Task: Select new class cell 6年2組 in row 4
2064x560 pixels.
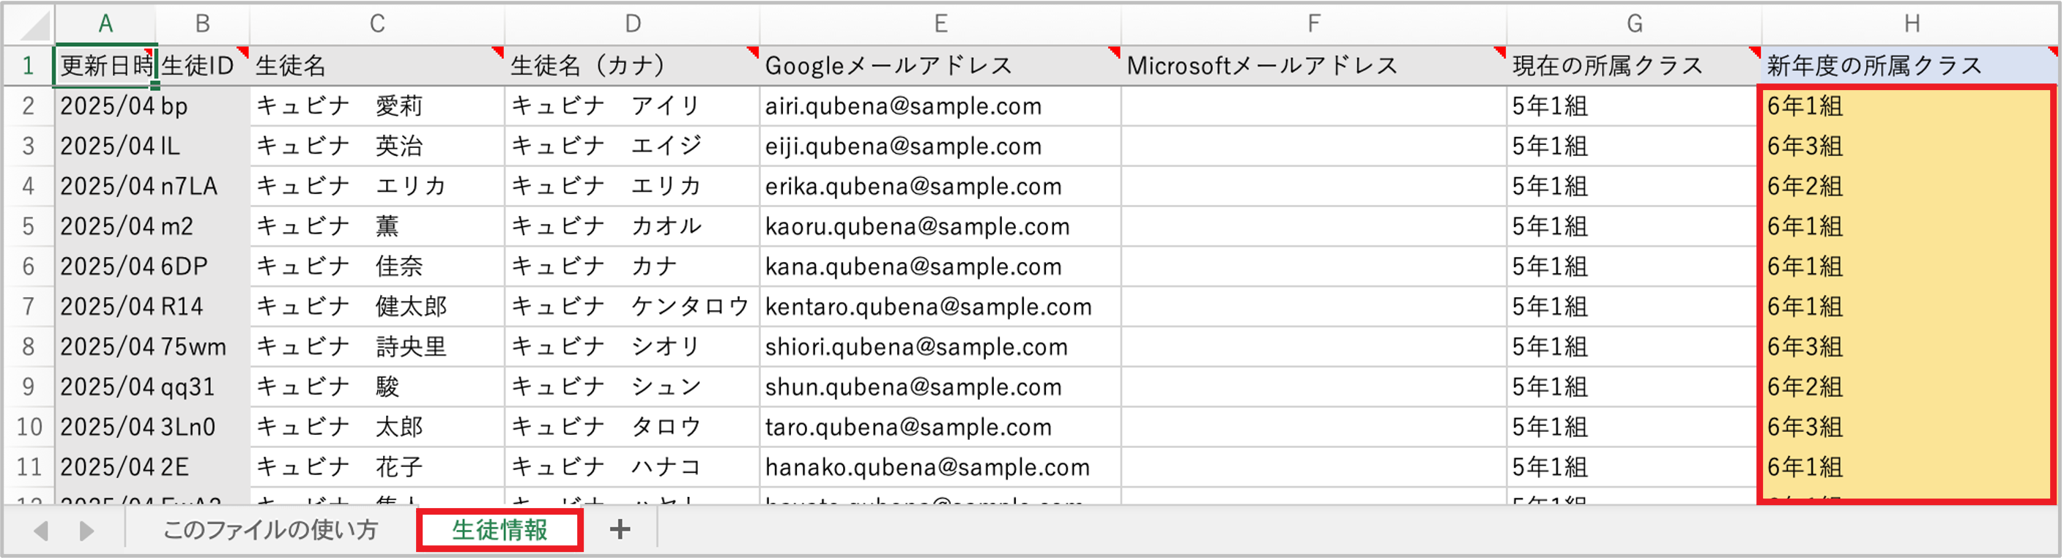Action: (1909, 186)
